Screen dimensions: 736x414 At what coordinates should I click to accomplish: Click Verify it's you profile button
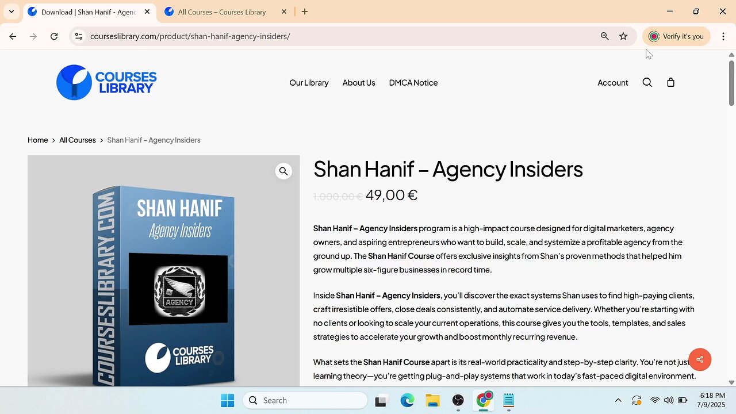(676, 36)
